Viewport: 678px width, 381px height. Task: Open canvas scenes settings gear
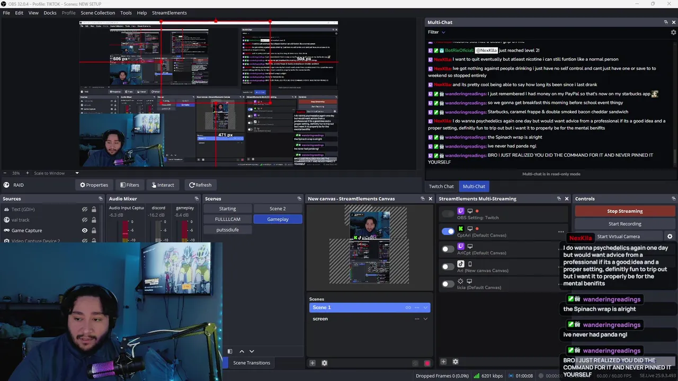[x=324, y=363]
